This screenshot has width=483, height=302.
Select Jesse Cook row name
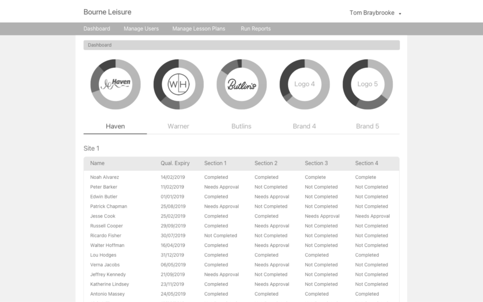(x=102, y=216)
